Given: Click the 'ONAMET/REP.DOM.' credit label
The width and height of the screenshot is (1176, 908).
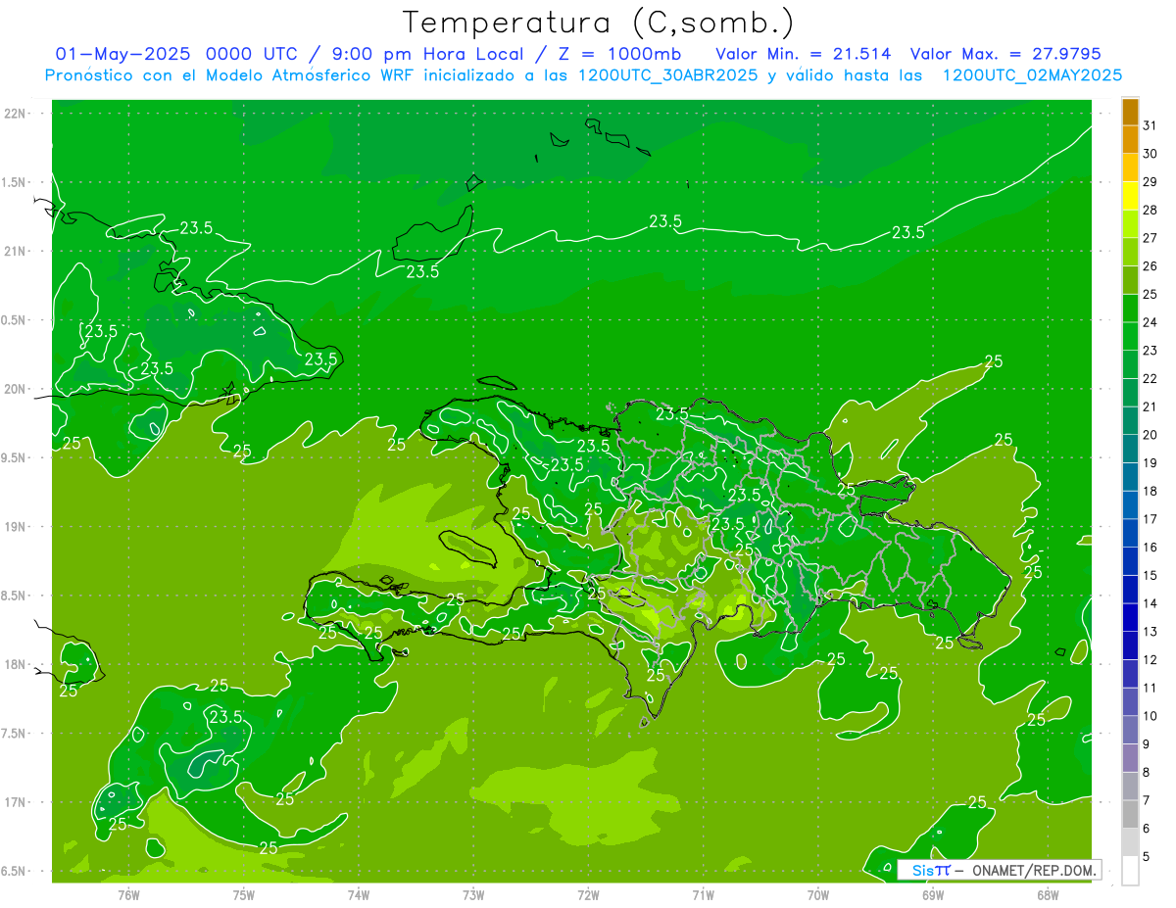Looking at the screenshot, I should click(1032, 870).
